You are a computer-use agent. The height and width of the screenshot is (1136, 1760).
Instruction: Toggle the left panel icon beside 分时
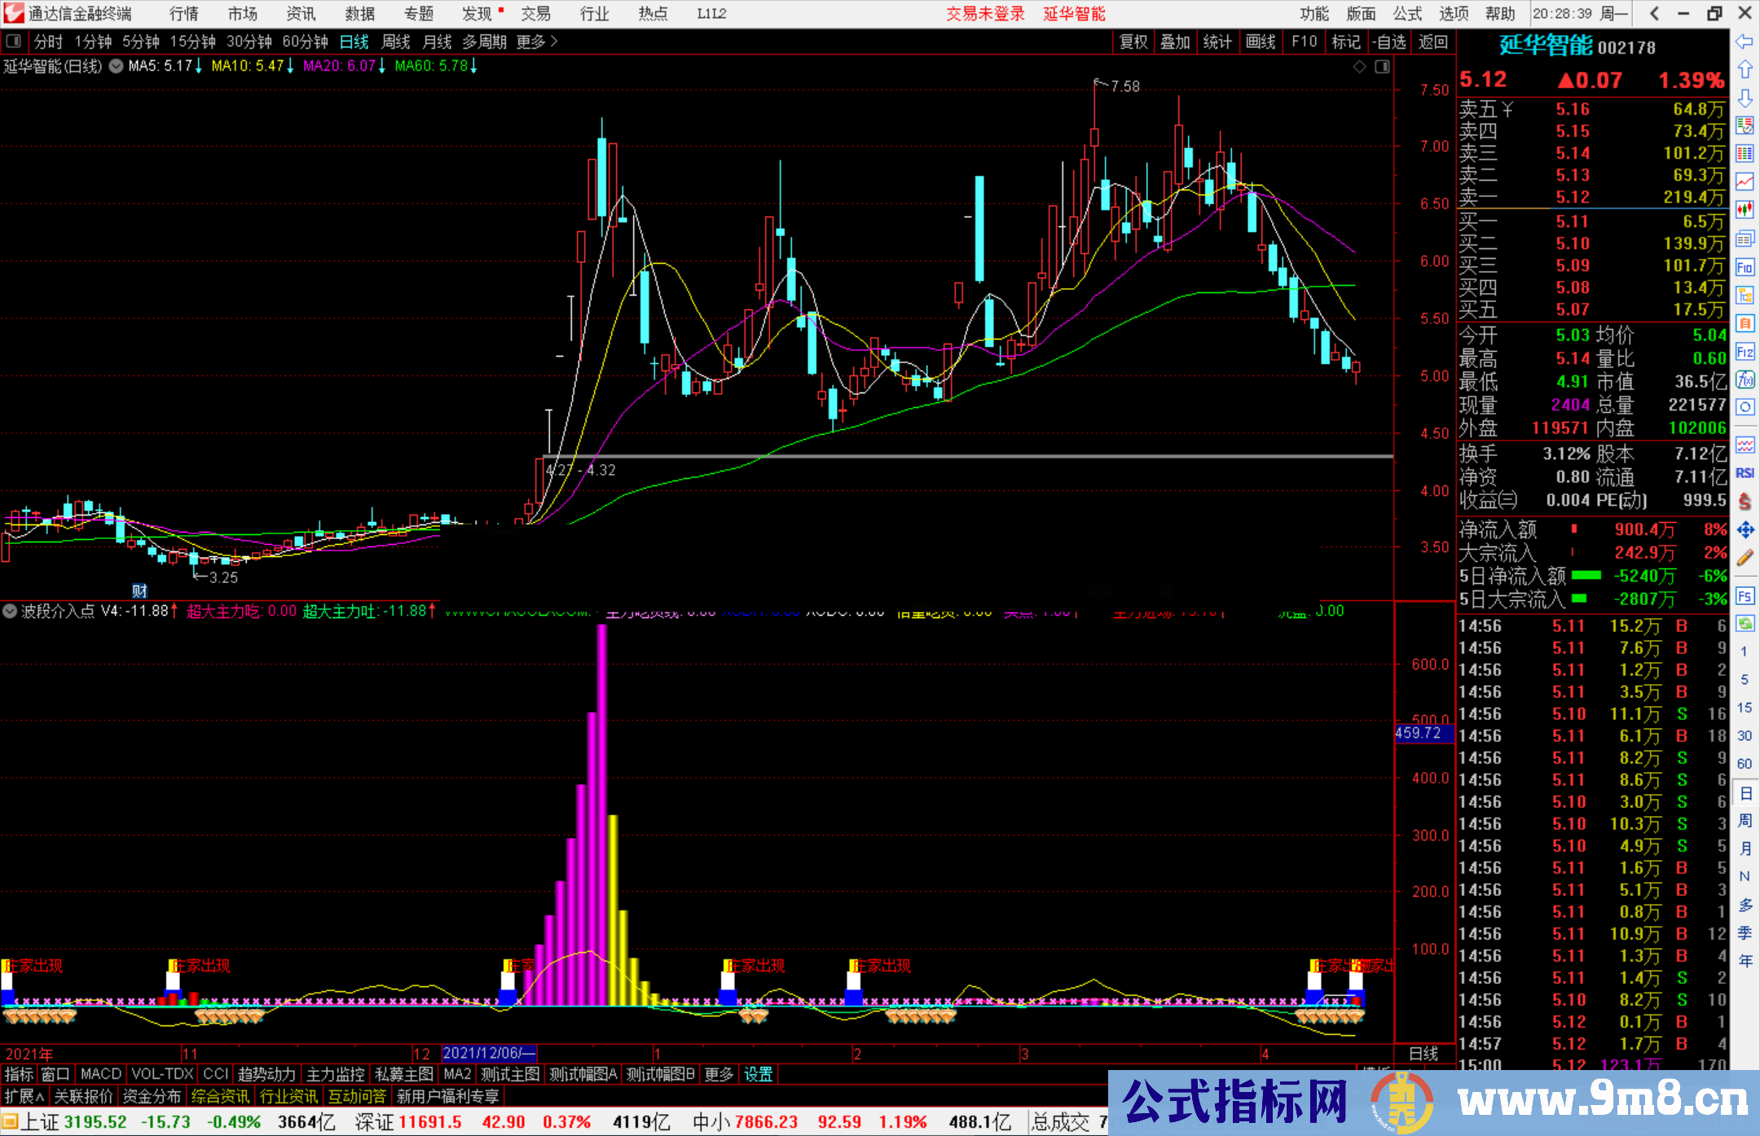click(14, 42)
